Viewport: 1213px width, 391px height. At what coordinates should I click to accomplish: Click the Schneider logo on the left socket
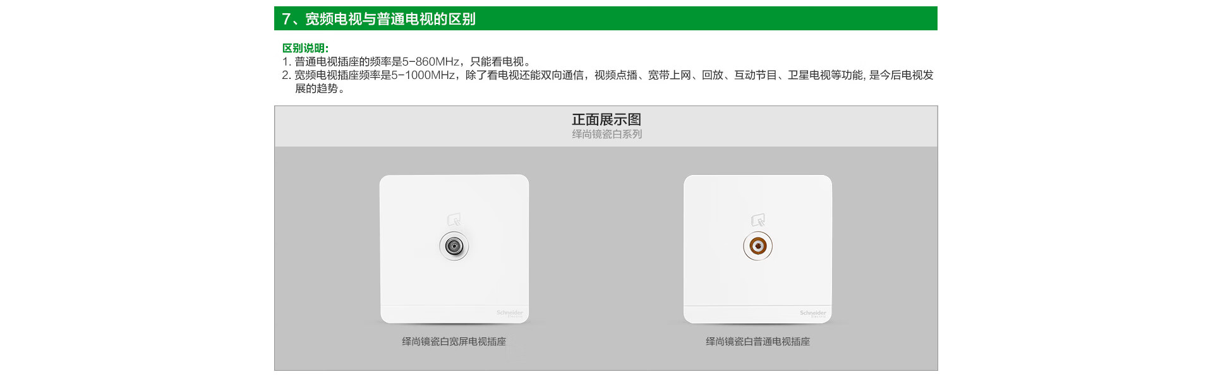pos(509,313)
